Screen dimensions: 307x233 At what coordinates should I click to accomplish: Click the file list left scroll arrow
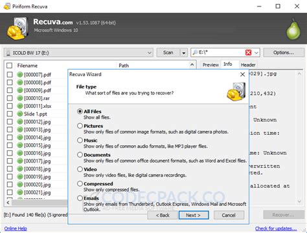pos(8,203)
